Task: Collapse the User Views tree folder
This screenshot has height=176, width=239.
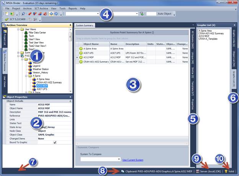Action: point(18,29)
